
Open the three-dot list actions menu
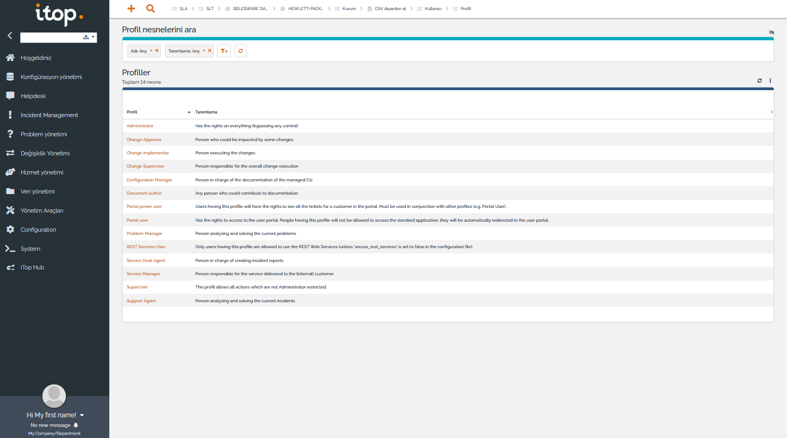770,81
